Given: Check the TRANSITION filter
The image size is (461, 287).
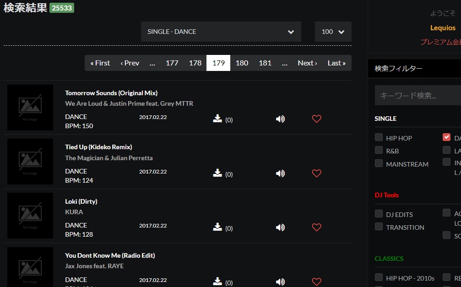Looking at the screenshot, I should [x=379, y=227].
